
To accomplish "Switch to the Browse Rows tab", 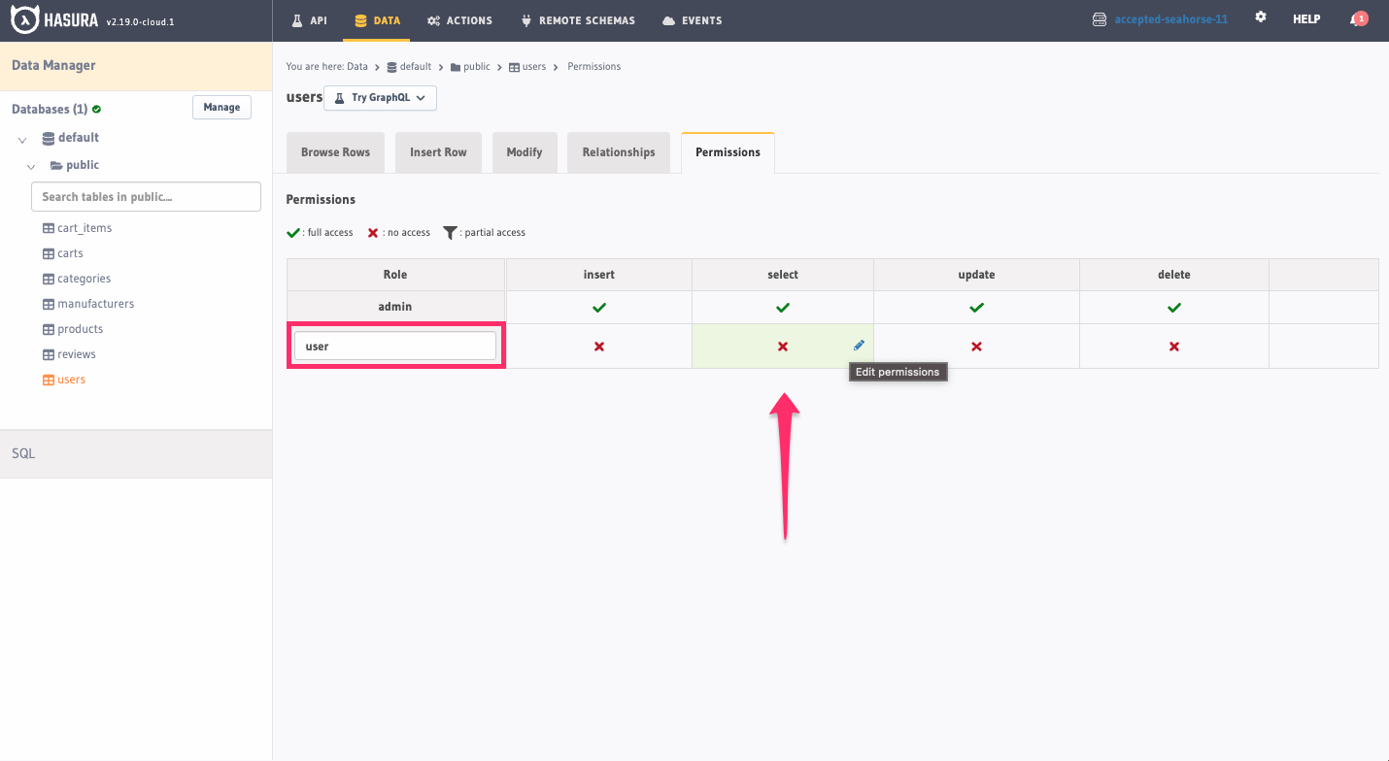I will coord(335,151).
